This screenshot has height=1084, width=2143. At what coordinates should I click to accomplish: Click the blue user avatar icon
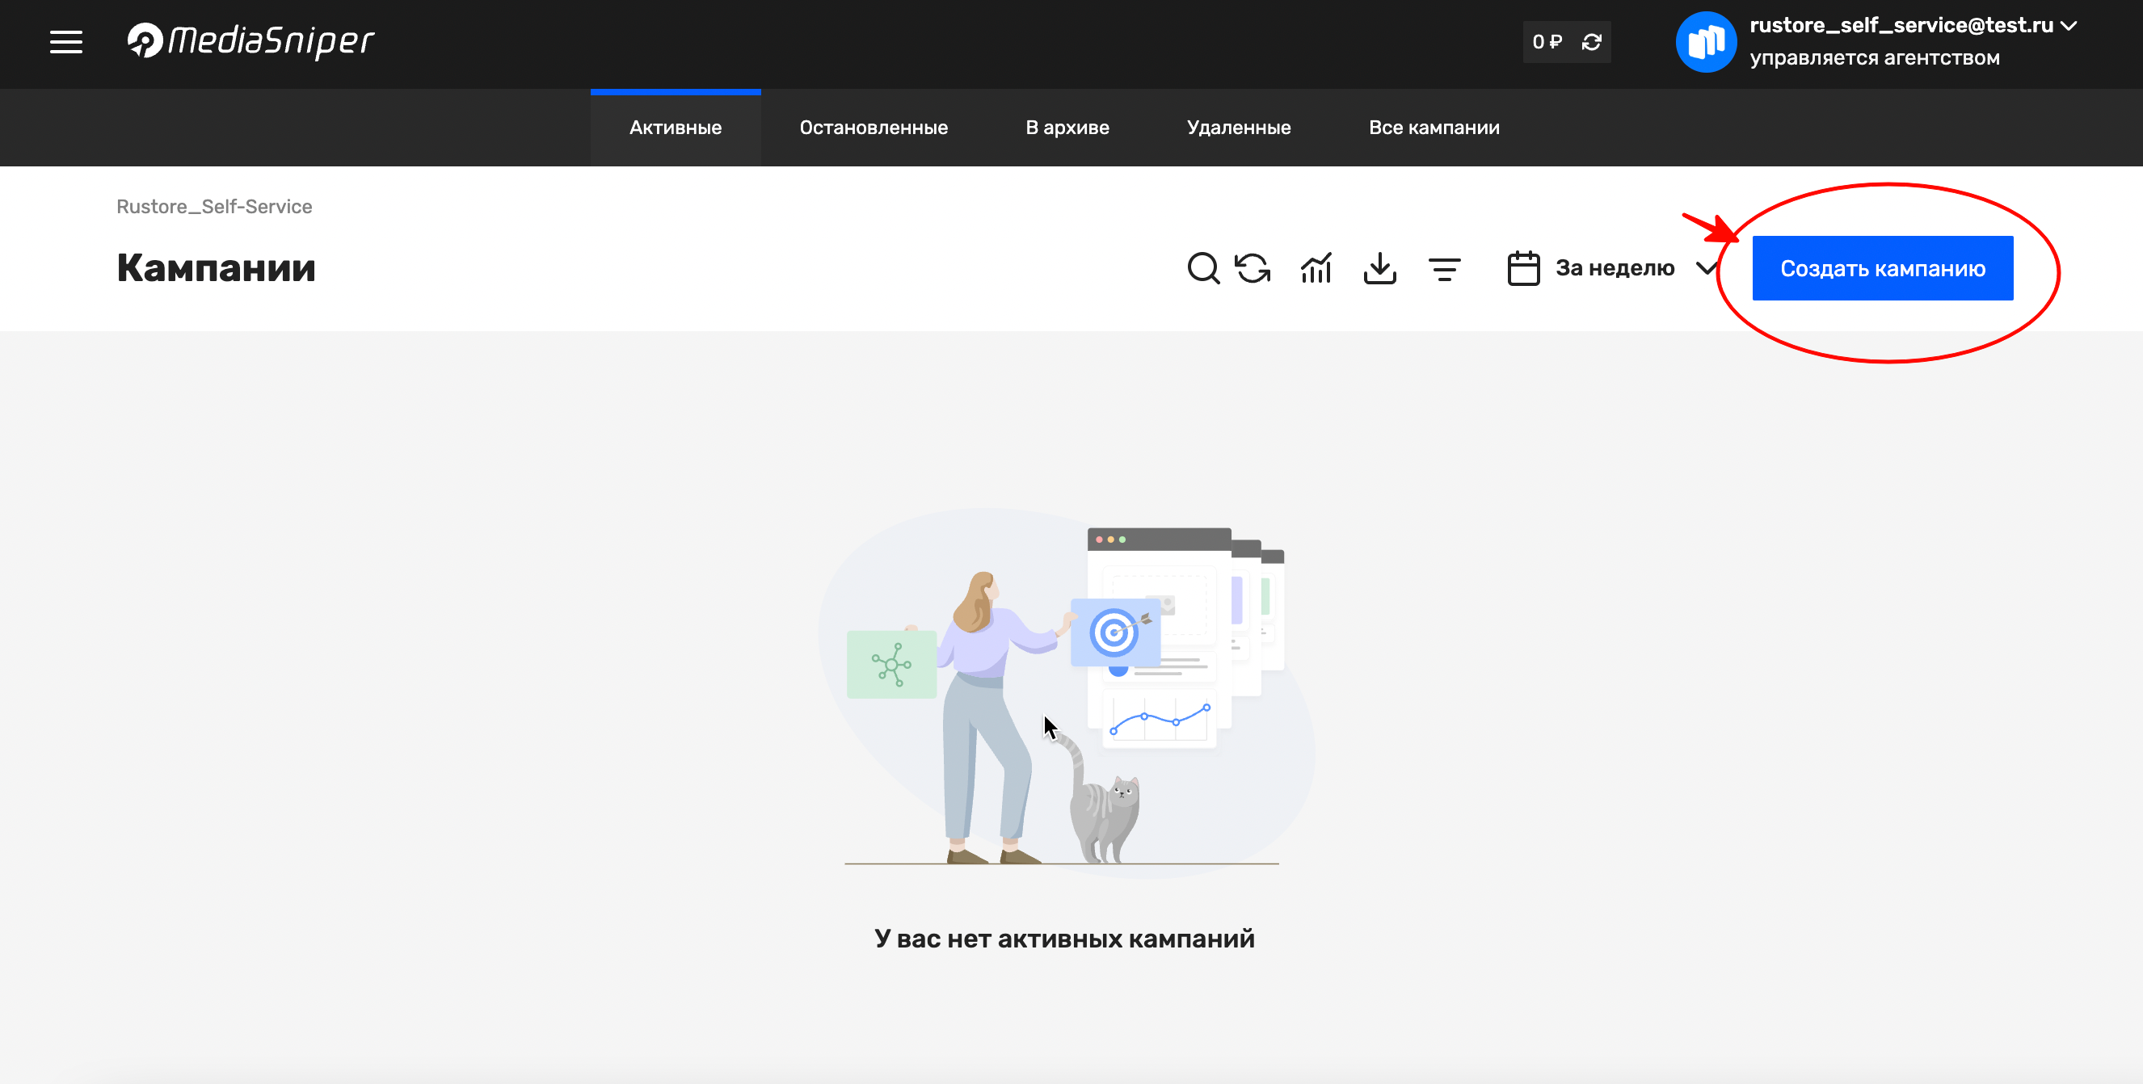(1705, 41)
